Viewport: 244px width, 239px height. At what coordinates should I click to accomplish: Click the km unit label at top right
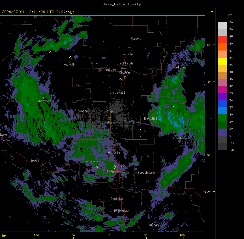(x=211, y=12)
